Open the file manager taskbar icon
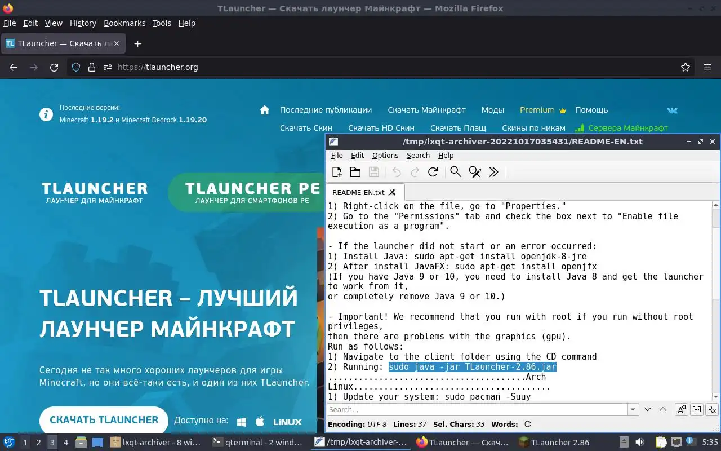The height and width of the screenshot is (451, 721). pyautogui.click(x=81, y=443)
